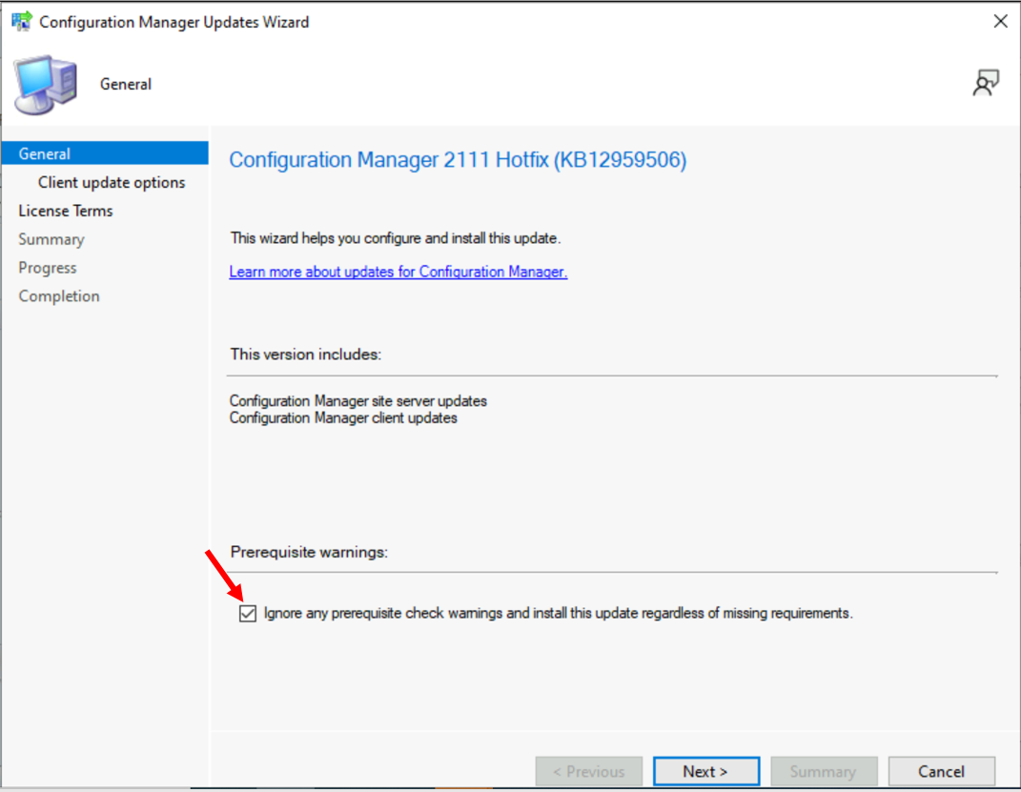This screenshot has height=792, width=1021.
Task: Click the Configuration Manager 2111 Hotfix heading
Action: coord(458,159)
